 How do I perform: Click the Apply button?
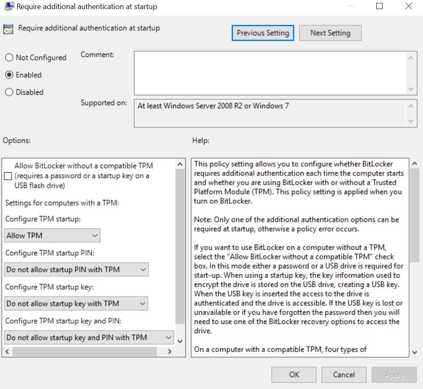point(394,375)
